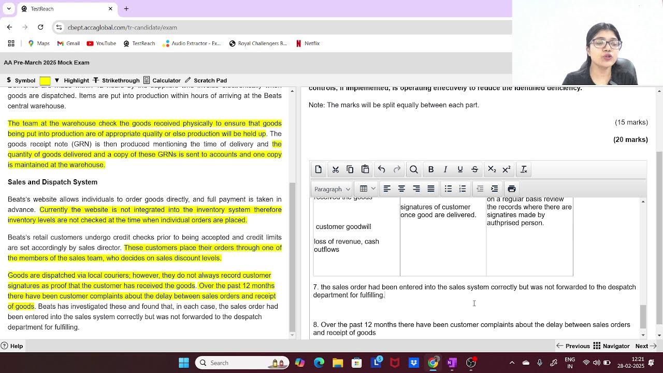663x373 pixels.
Task: Select the yellow highlight color swatch
Action: (45, 81)
